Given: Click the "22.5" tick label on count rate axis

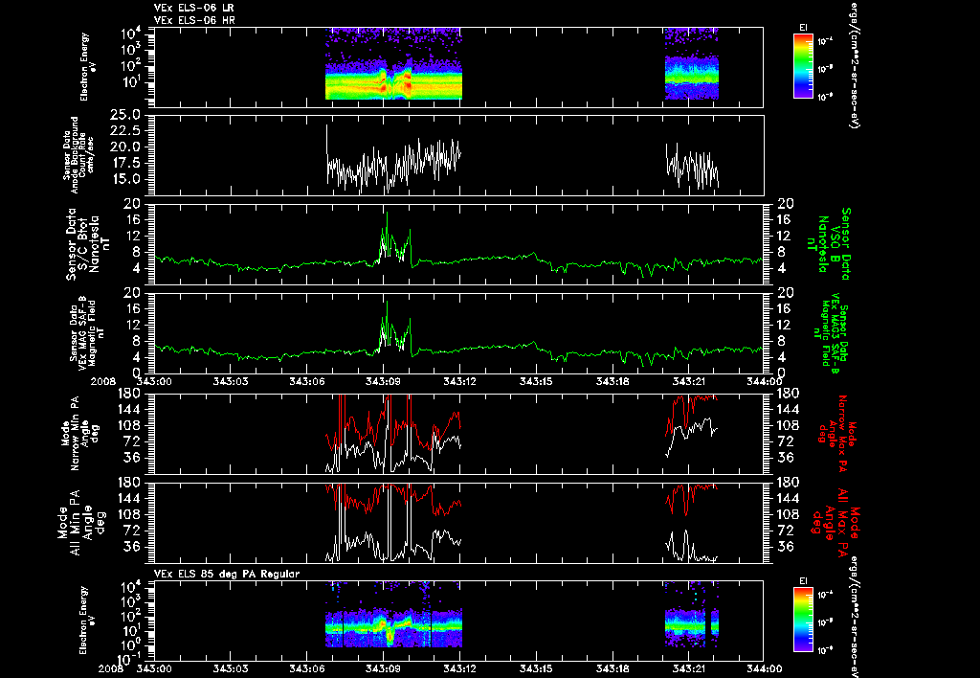Looking at the screenshot, I should coord(125,131).
